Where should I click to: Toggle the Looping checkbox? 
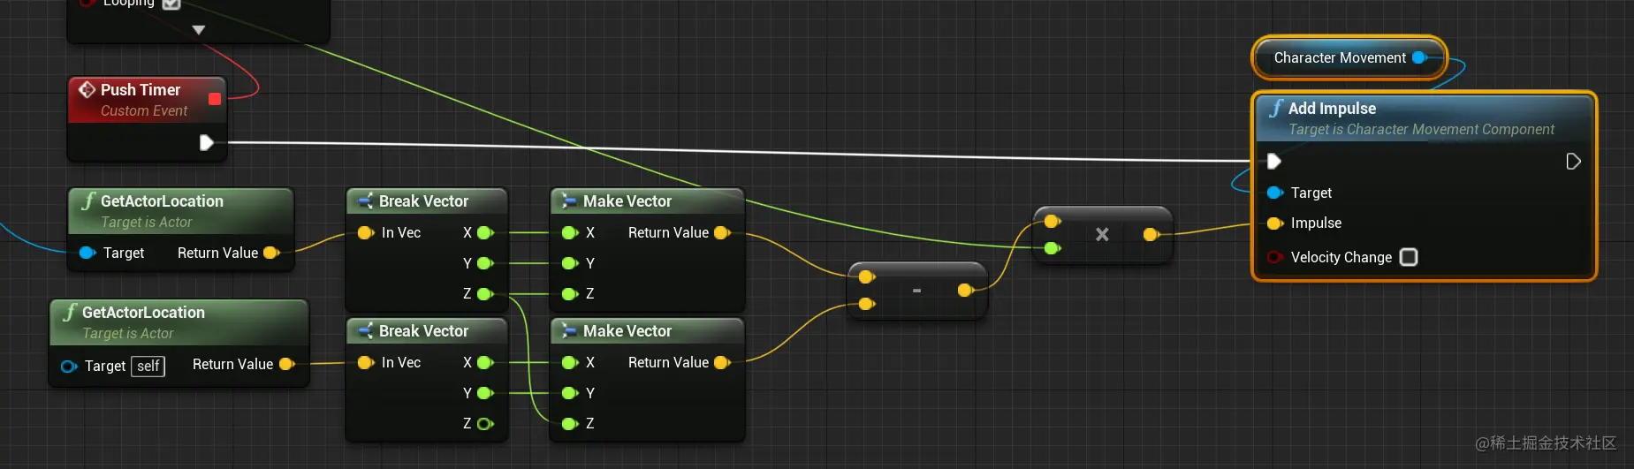pyautogui.click(x=171, y=4)
